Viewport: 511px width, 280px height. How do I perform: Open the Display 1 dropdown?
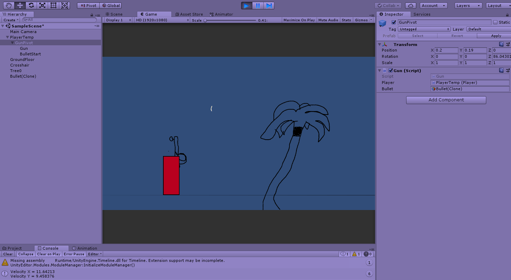(118, 20)
